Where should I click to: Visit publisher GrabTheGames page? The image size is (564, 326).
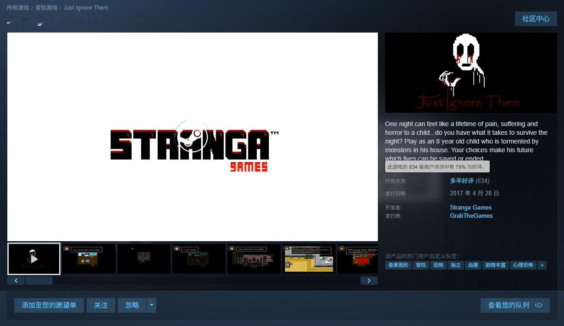pyautogui.click(x=471, y=215)
